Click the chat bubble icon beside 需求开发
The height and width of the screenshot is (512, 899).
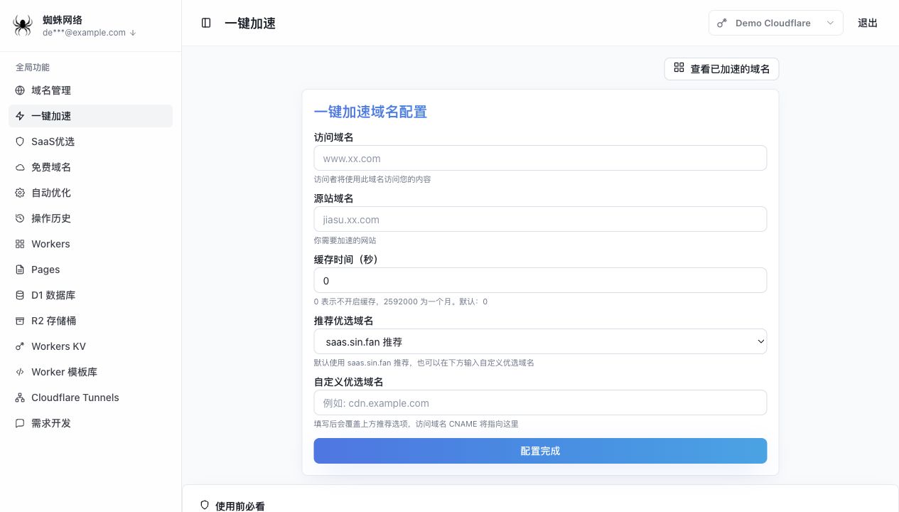tap(20, 423)
